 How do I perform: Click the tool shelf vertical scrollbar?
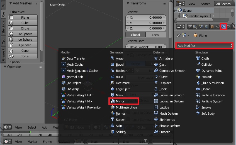tap(42, 26)
